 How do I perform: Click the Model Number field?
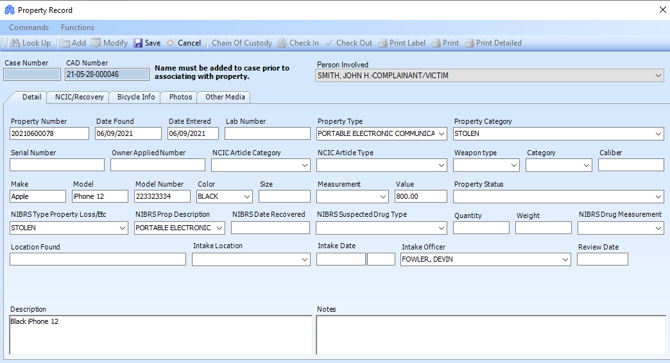(162, 196)
